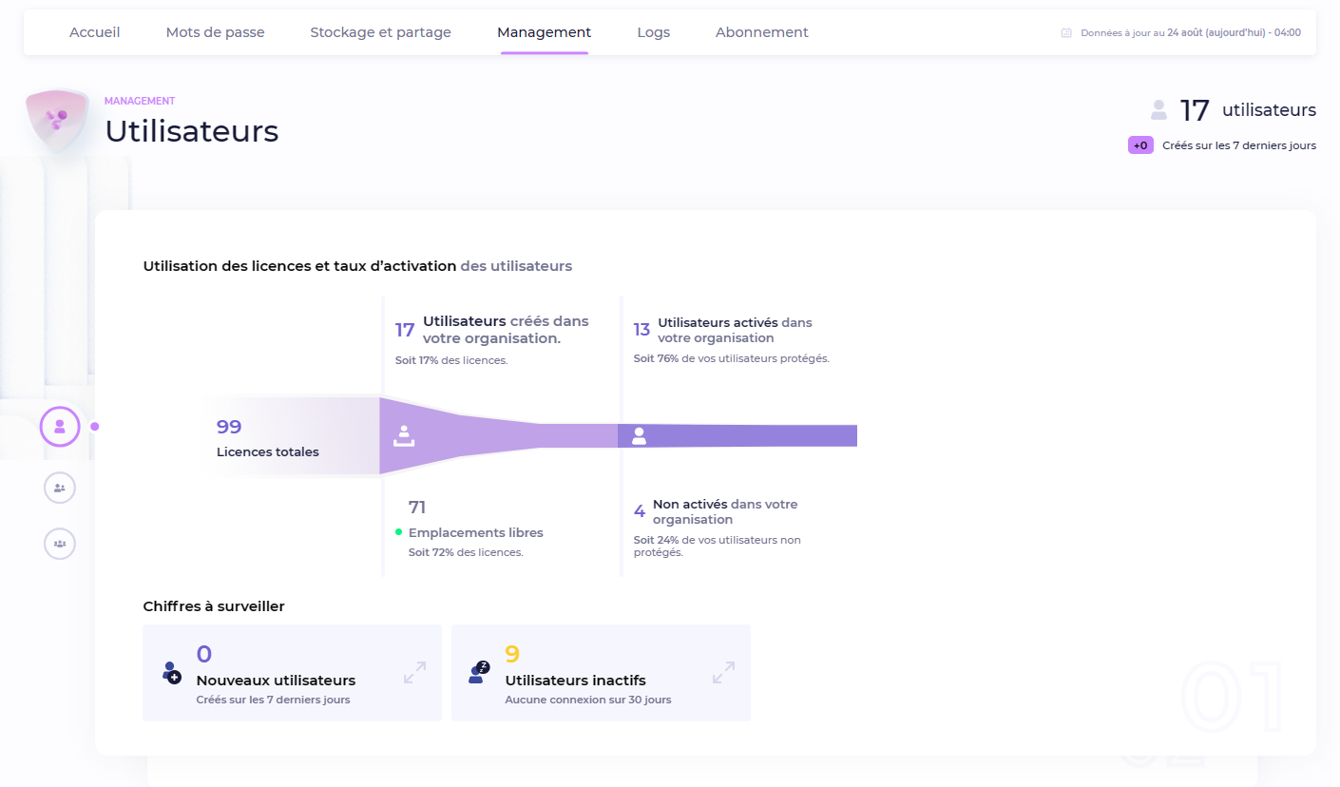Viewport: 1340px width, 787px height.
Task: Click user silhouette icon beside 17 utilisateurs
Action: click(x=1158, y=110)
